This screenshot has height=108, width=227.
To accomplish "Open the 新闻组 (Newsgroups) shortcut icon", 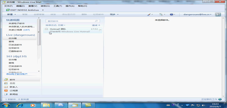I will 6,94.
